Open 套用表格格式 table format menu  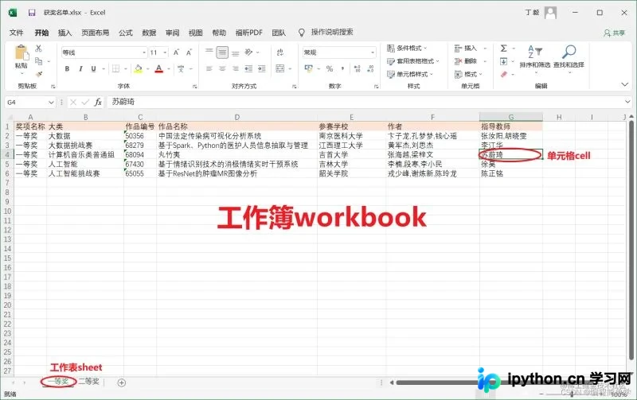pyautogui.click(x=412, y=61)
